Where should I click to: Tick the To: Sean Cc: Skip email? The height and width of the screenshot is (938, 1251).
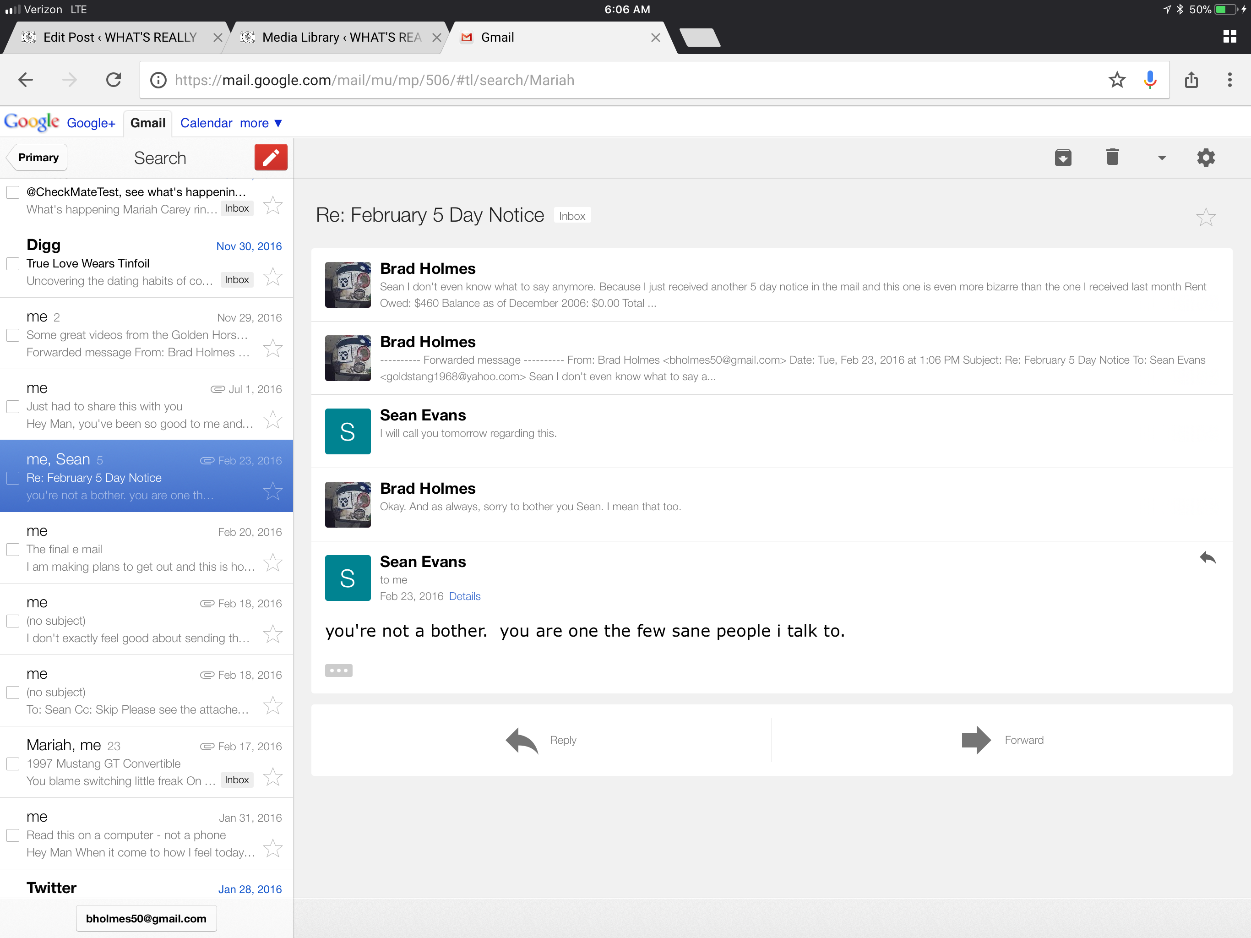click(x=12, y=693)
